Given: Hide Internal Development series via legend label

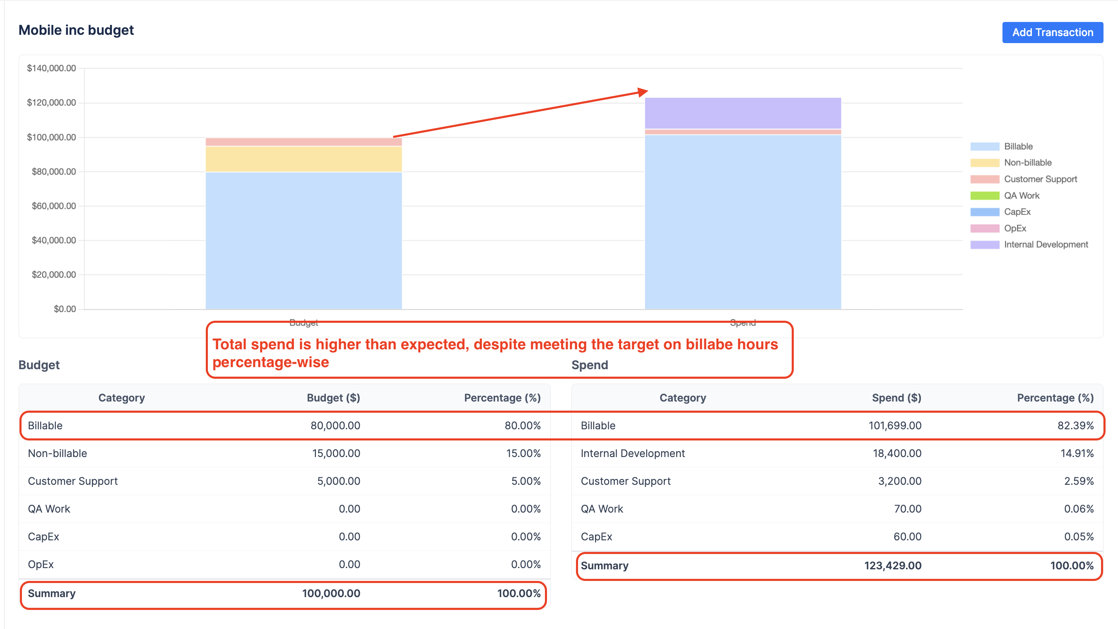Looking at the screenshot, I should [x=1046, y=244].
